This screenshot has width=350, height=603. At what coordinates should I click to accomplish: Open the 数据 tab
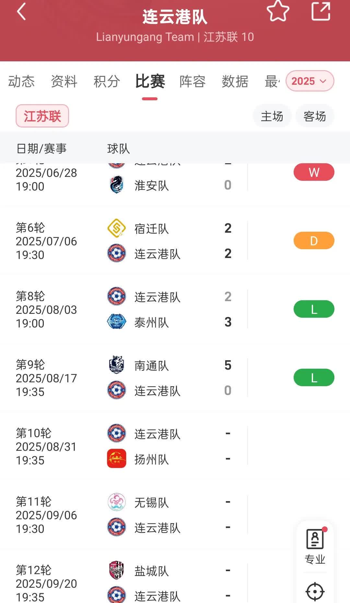pos(235,81)
